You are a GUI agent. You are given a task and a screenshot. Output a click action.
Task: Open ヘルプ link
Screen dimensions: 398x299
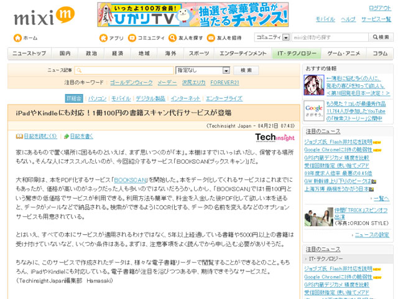[x=348, y=19]
